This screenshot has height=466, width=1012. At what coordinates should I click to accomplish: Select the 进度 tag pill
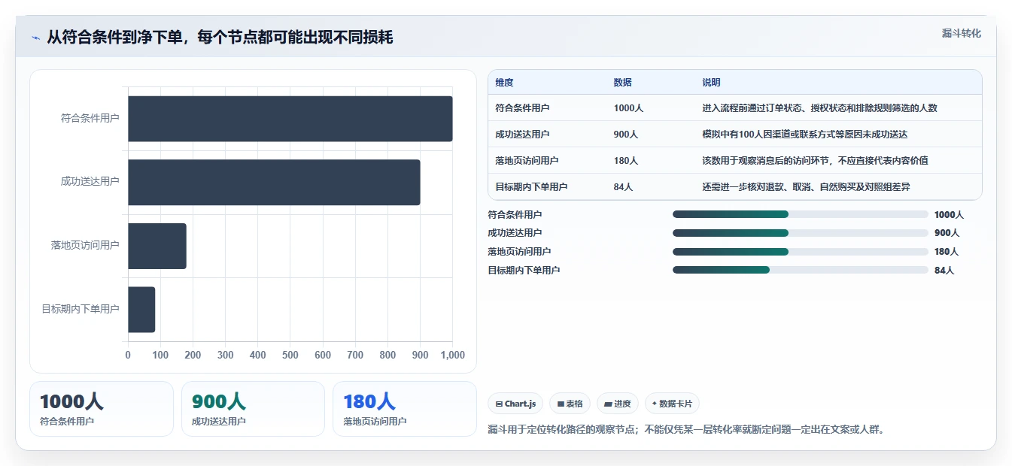tap(617, 404)
